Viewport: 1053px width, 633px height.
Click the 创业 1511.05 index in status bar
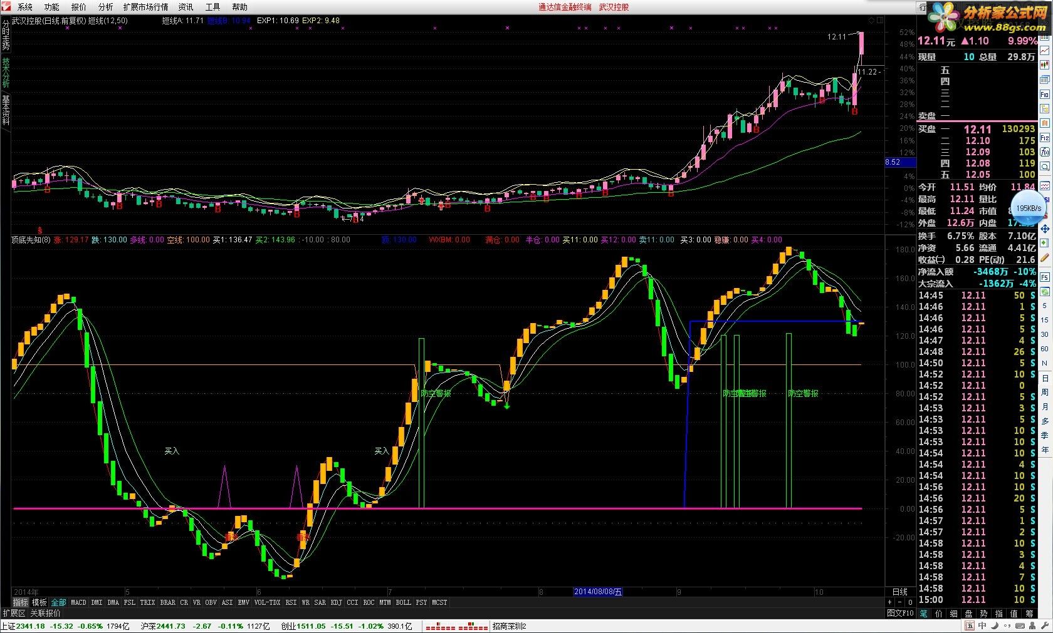tap(303, 626)
